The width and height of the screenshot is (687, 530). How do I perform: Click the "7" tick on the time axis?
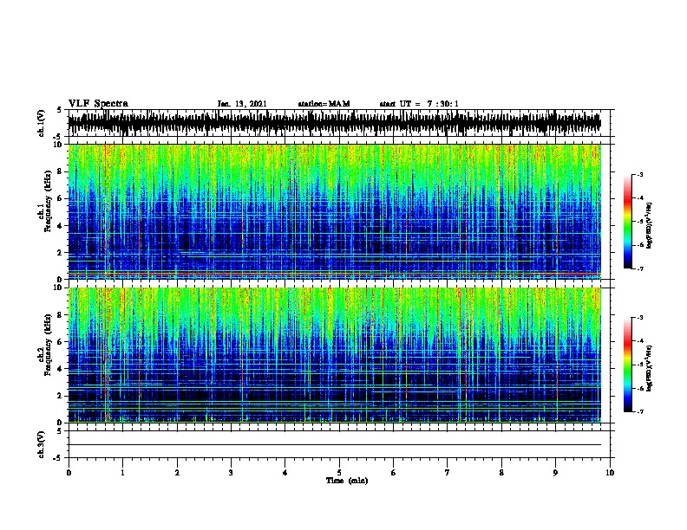448,473
